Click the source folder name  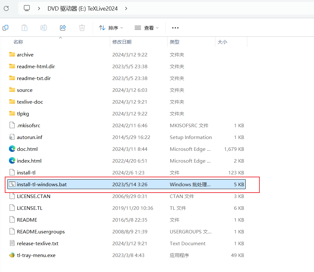click(x=25, y=90)
